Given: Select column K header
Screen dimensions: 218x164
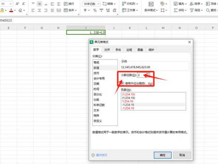Looking at the screenshot, I should click(130, 28).
